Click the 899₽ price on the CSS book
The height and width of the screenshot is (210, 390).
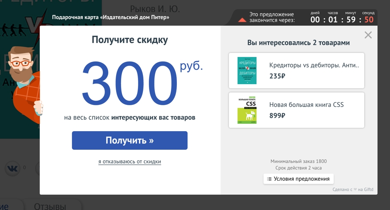tap(277, 116)
